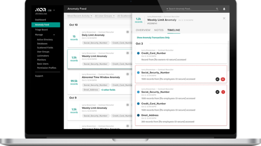Click square icon on Oct 10 Weekly Limit Anomaly card

(x=128, y=53)
